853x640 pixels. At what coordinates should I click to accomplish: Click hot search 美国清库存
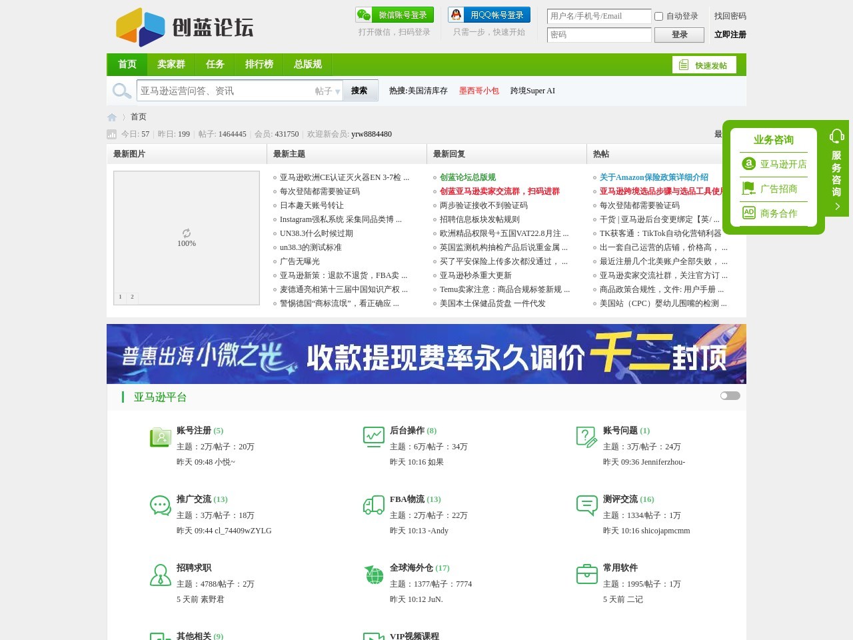[x=428, y=91]
